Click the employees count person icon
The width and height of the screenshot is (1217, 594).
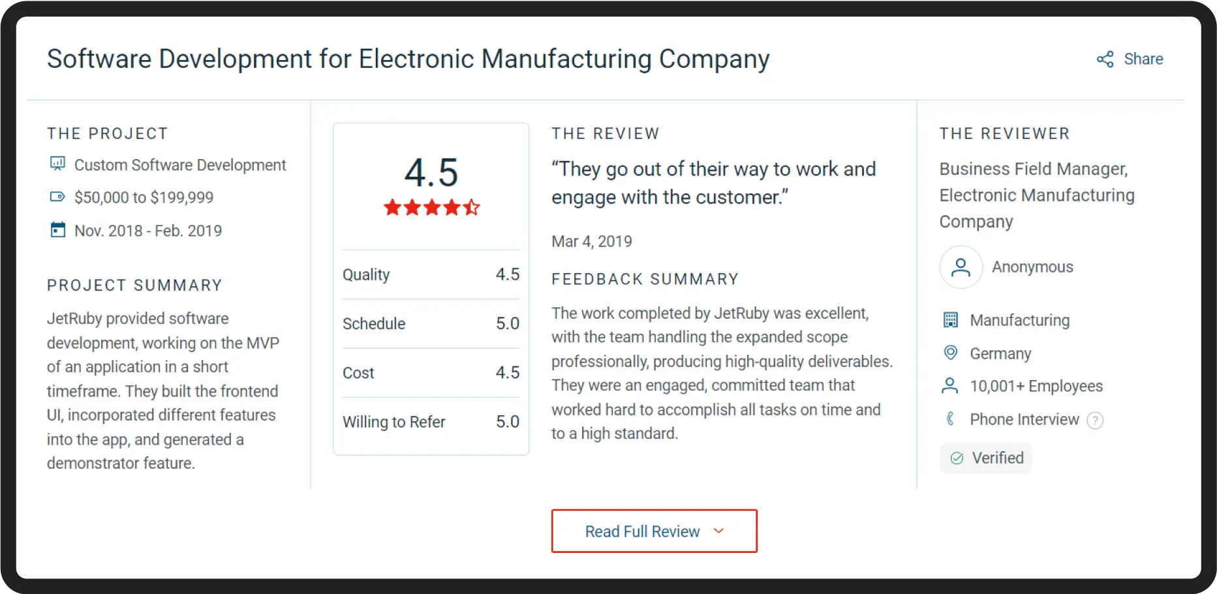coord(950,386)
